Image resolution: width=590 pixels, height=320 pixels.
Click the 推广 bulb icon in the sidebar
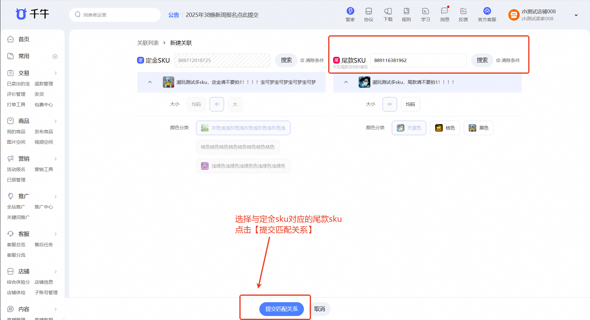coord(10,196)
